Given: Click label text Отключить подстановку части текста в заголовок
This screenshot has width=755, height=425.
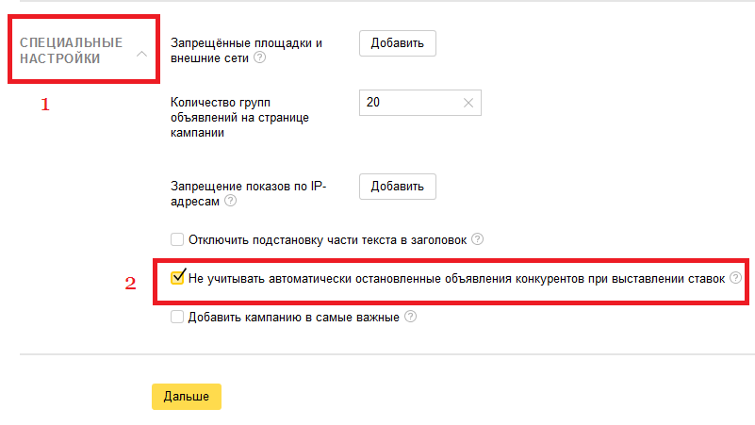Looking at the screenshot, I should pyautogui.click(x=327, y=239).
